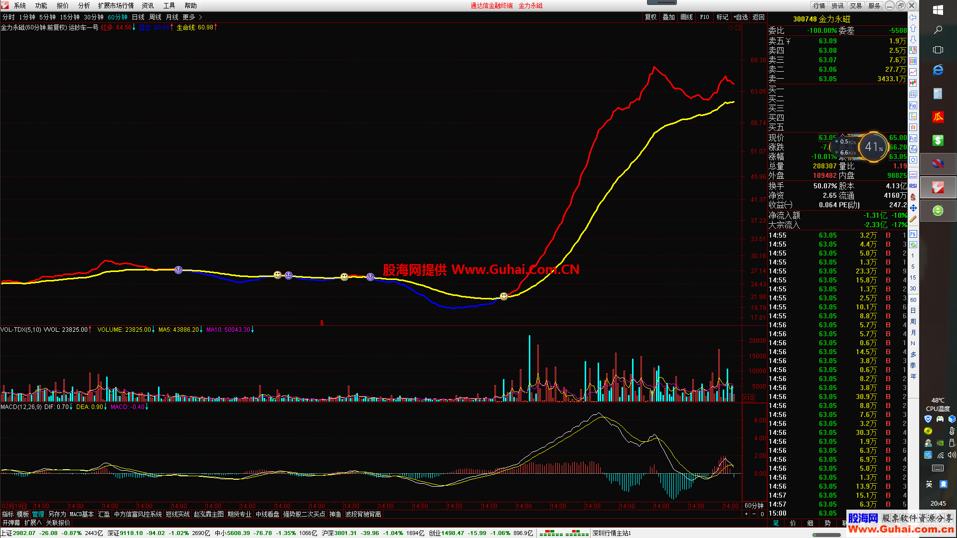Select 5 minute period in sidebar

pyautogui.click(x=913, y=267)
